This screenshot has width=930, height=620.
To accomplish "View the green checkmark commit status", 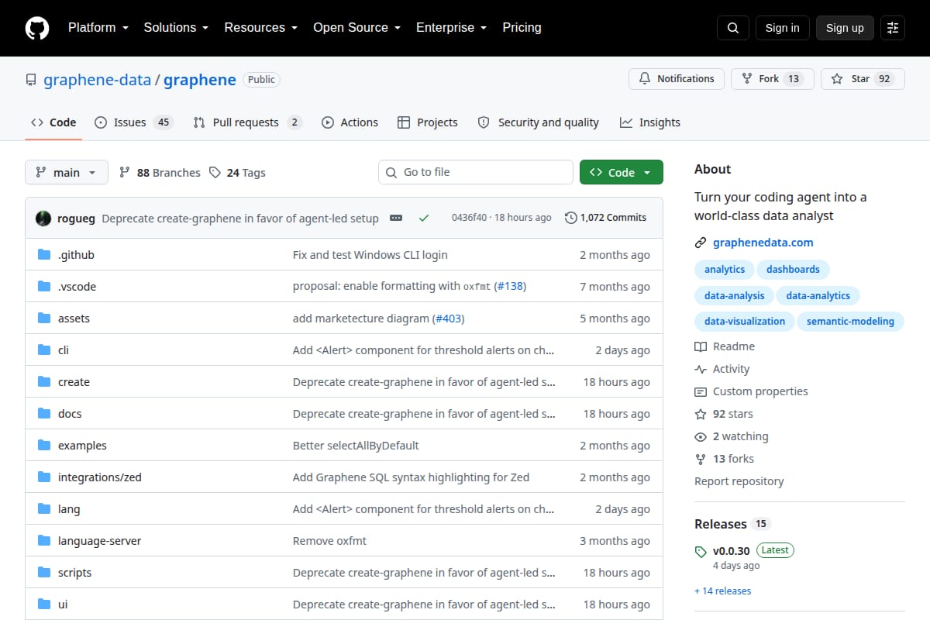I will [424, 218].
